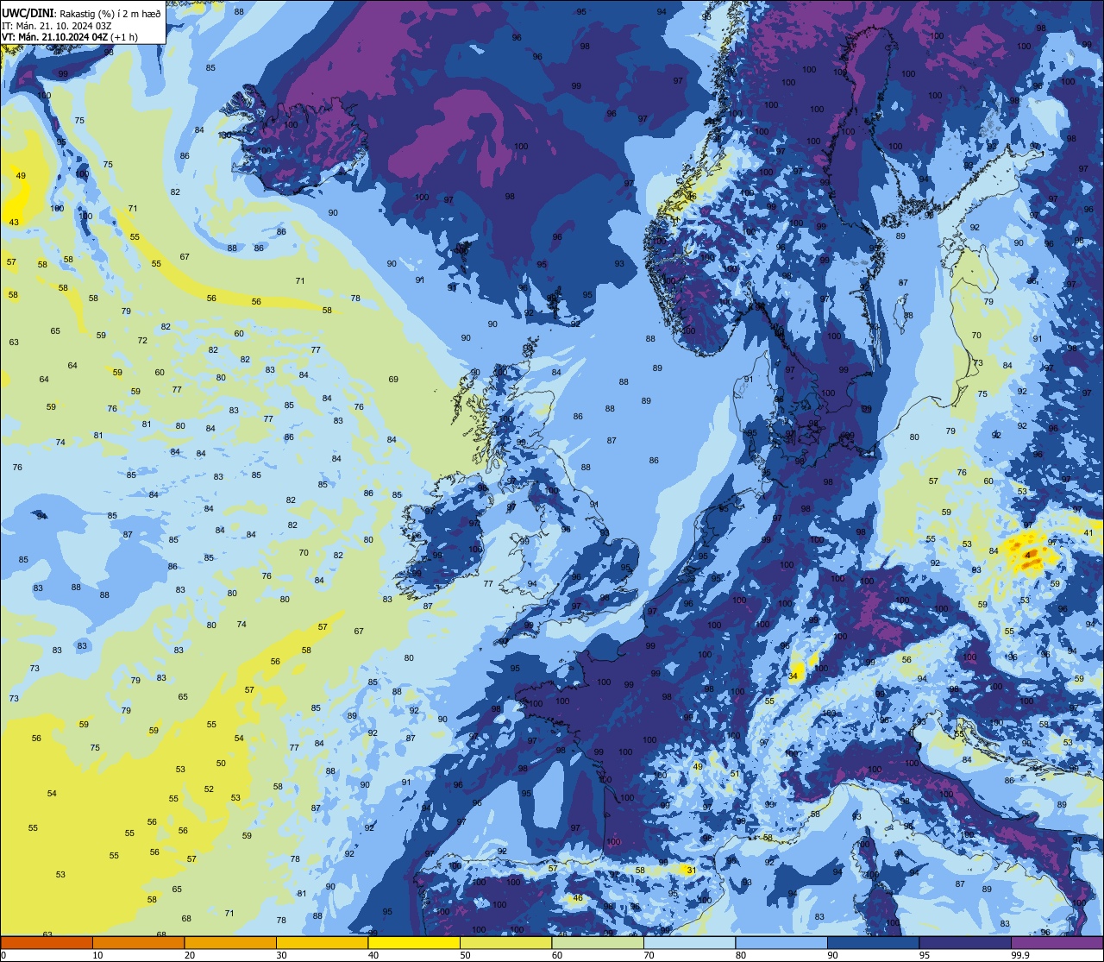Screen dimensions: 1104x962
Task: Select the map value '69' west of Scotland
Action: point(393,380)
